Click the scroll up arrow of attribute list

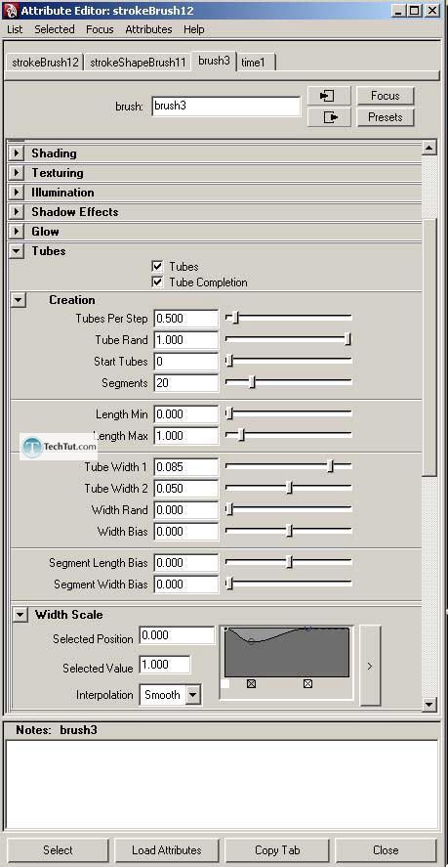click(x=429, y=148)
